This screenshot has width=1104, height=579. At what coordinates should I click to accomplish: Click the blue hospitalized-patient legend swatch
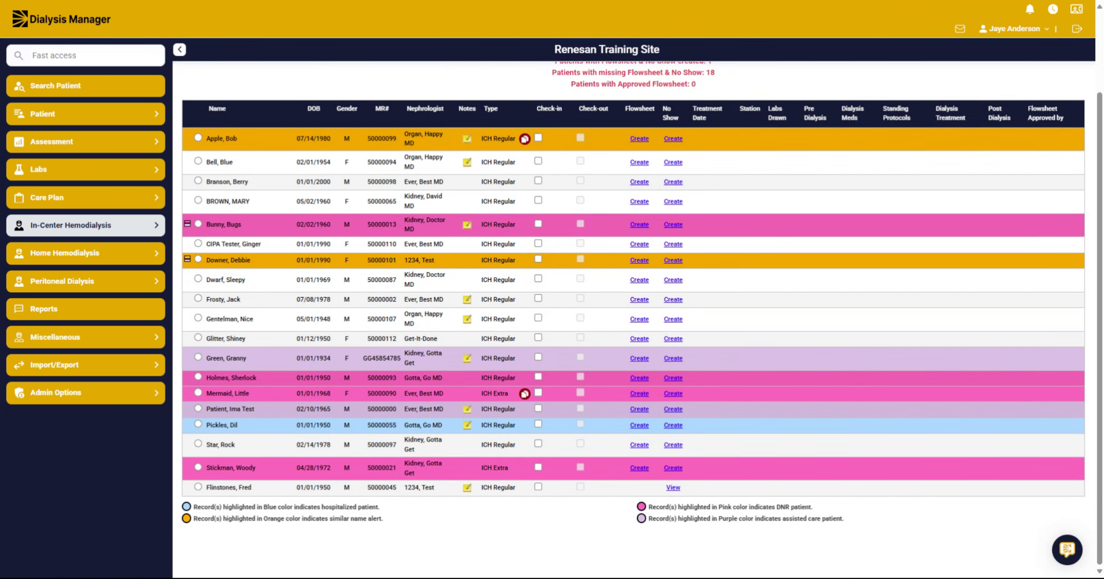click(x=186, y=507)
